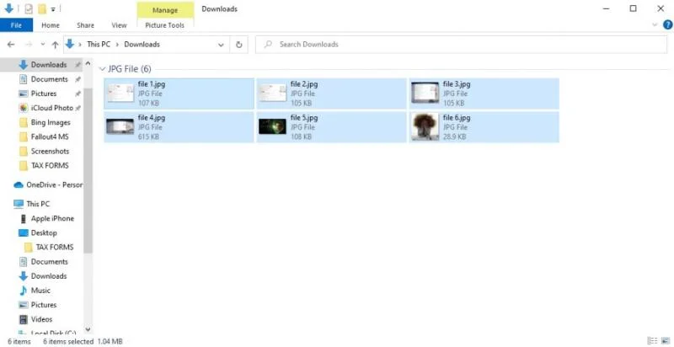Select This PC in navigation pane

(38, 204)
